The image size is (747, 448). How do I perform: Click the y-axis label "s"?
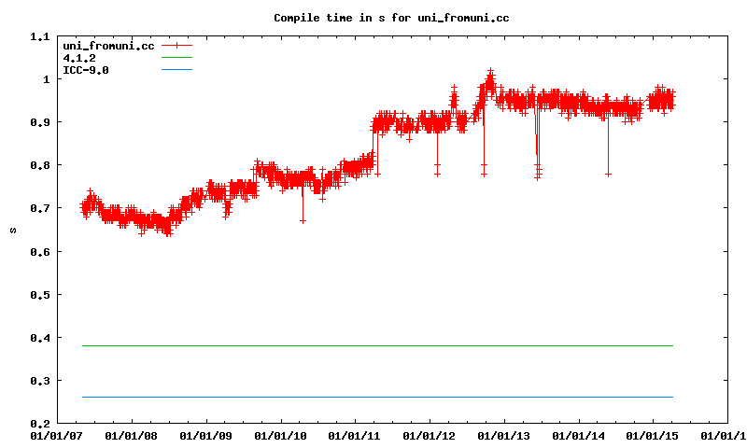[x=12, y=230]
